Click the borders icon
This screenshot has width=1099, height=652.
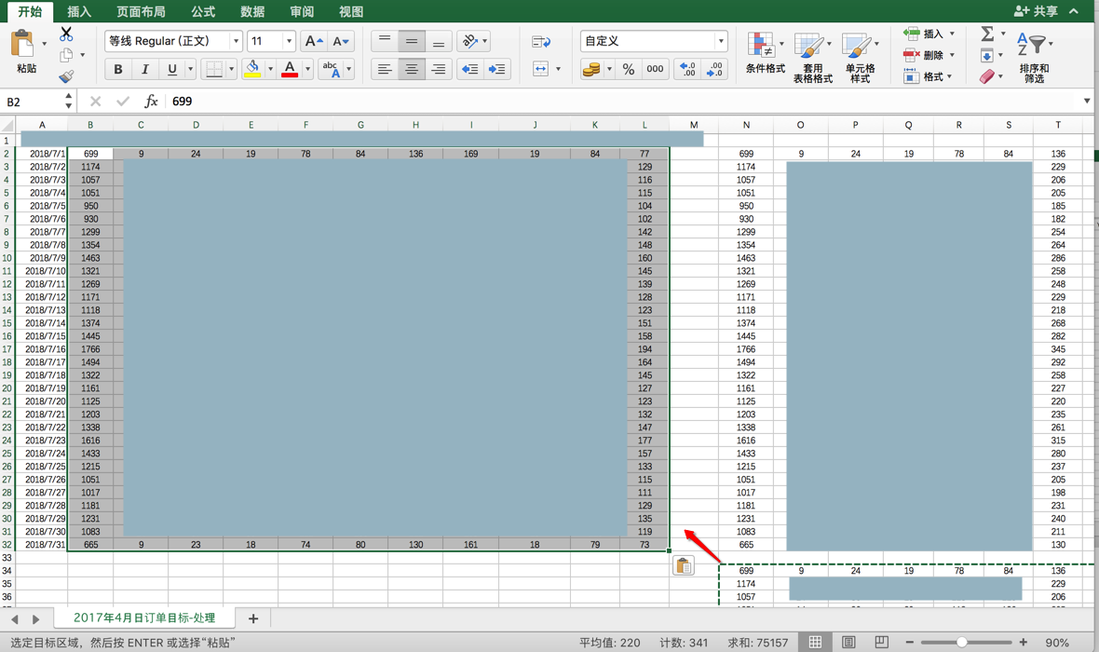(214, 69)
